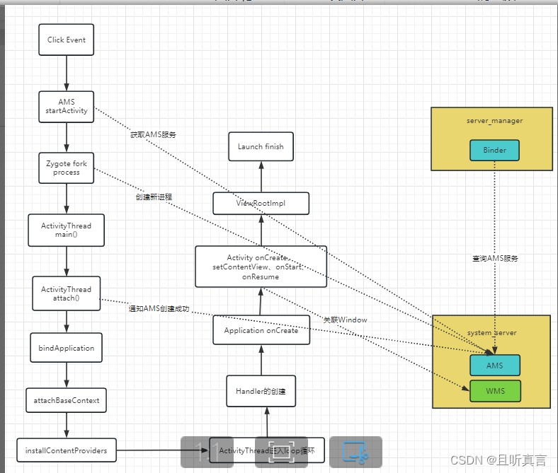Select the Launch finish node

[x=261, y=146]
